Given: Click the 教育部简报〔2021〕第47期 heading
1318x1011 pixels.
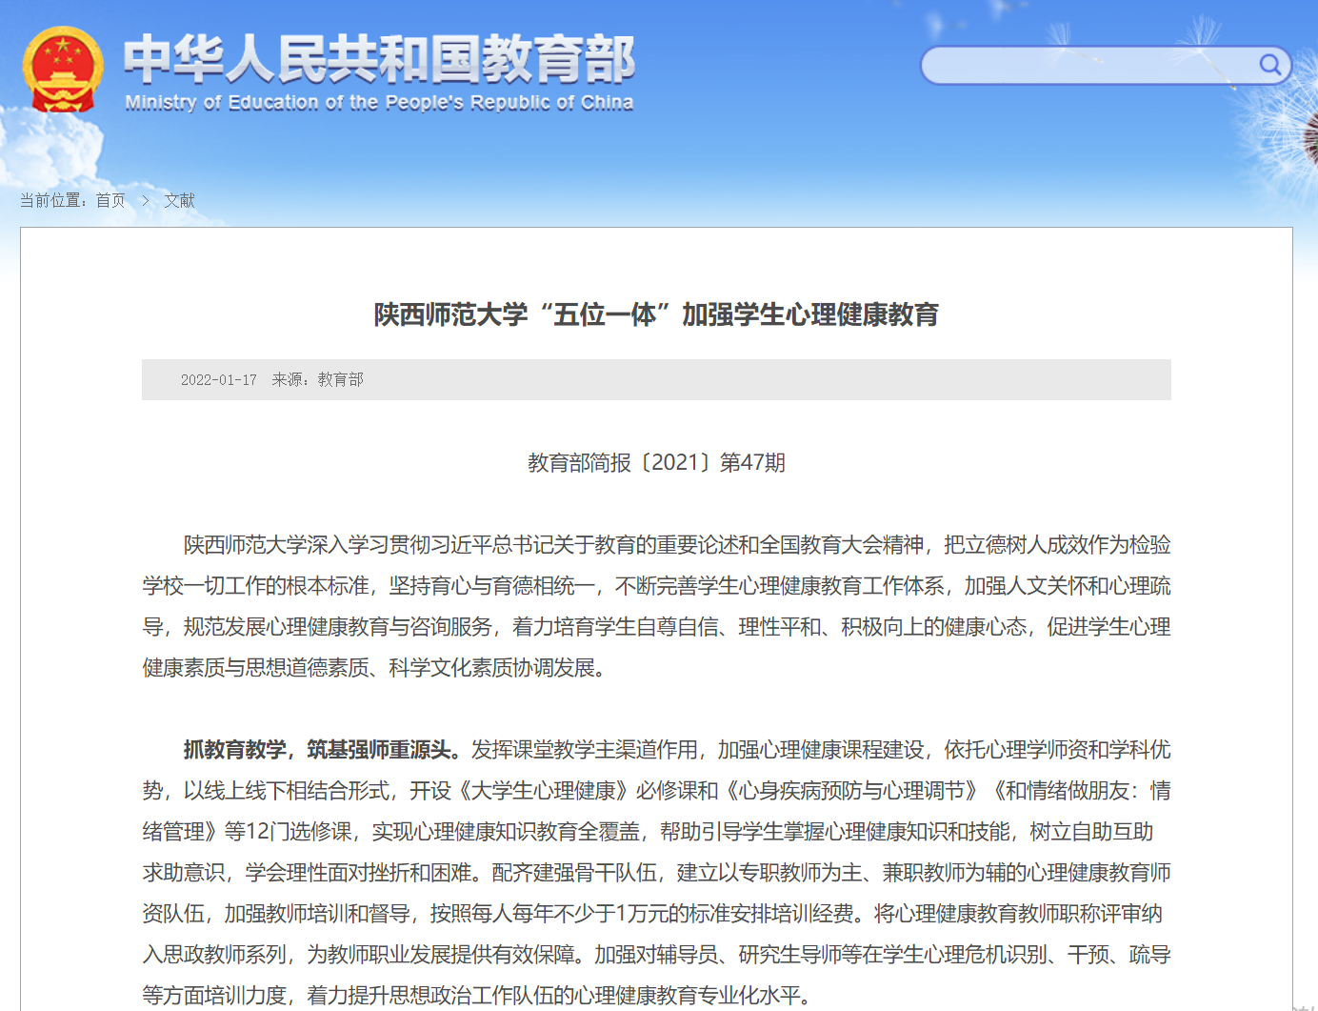Looking at the screenshot, I should point(656,463).
